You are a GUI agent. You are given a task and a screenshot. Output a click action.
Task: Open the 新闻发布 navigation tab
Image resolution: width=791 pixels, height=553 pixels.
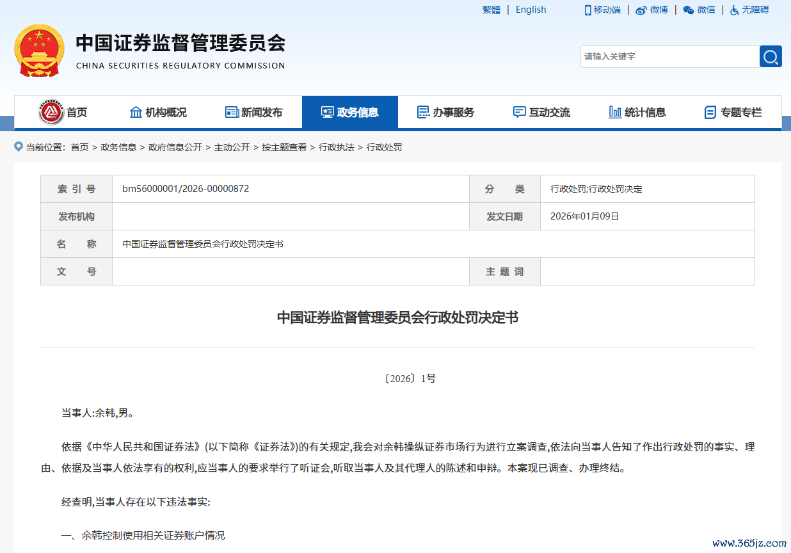coord(254,113)
